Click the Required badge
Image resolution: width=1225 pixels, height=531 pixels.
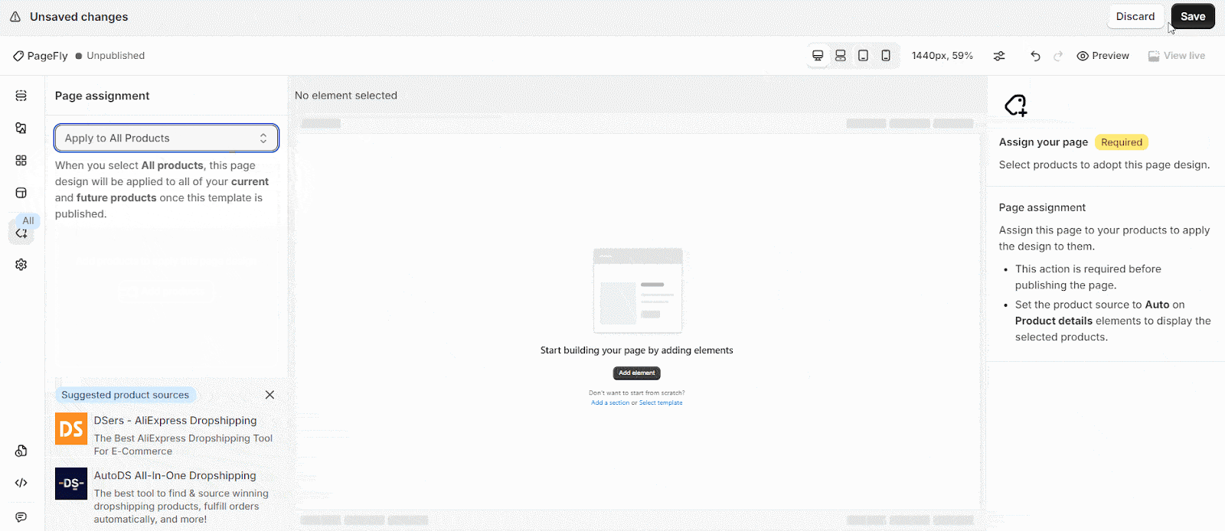tap(1122, 142)
